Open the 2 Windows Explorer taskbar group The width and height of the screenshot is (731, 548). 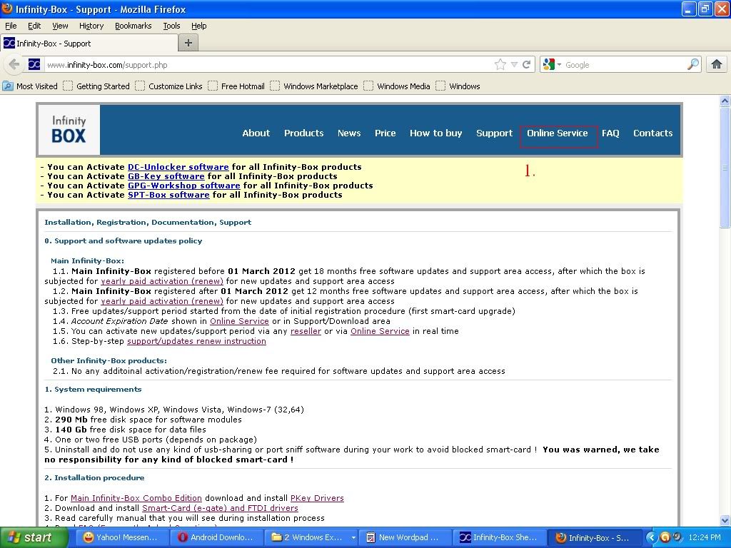[313, 538]
